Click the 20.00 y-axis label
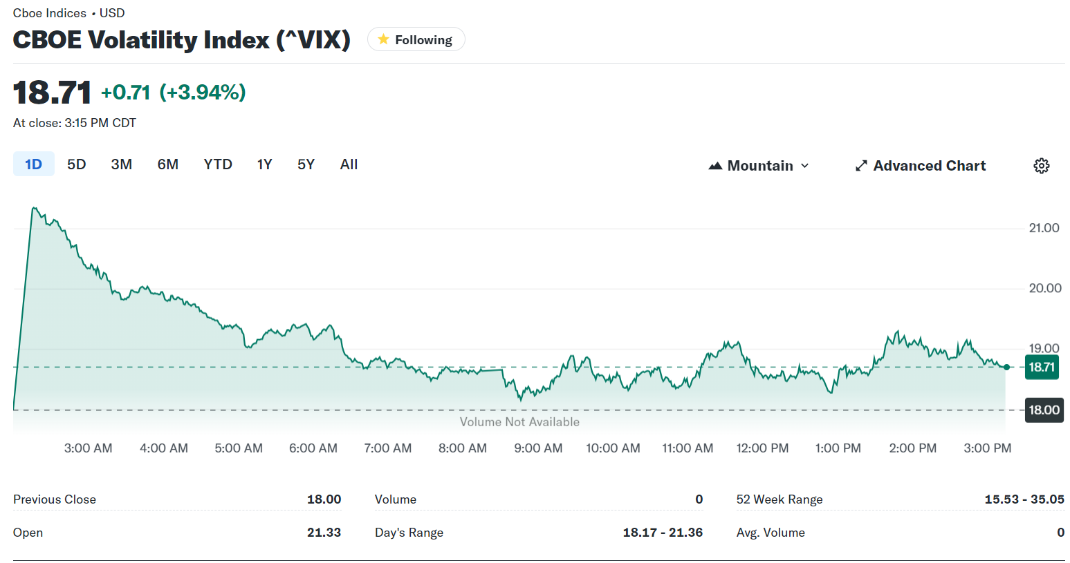 pos(1045,288)
